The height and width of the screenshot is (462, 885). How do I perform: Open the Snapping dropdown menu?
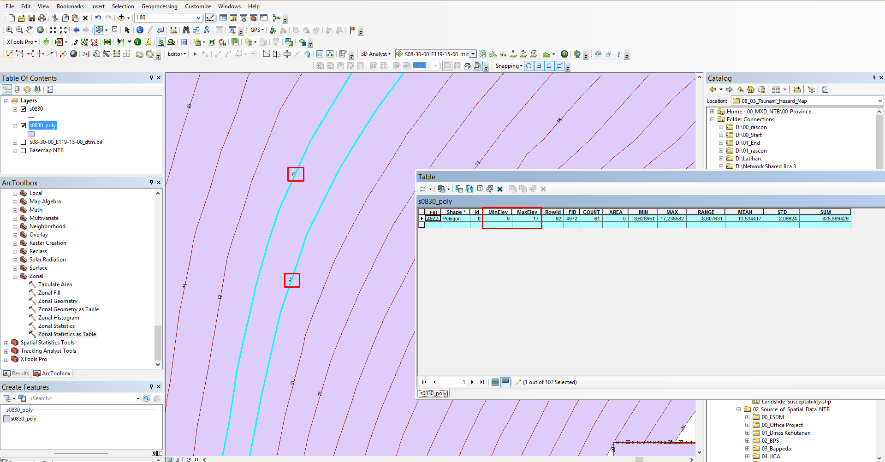[x=509, y=66]
